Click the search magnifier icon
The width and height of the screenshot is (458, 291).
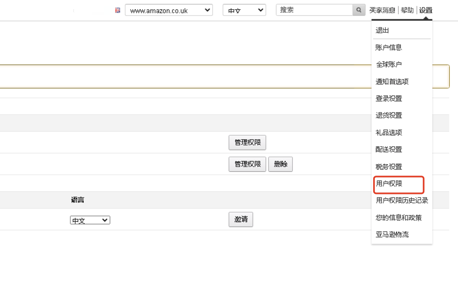pos(359,10)
